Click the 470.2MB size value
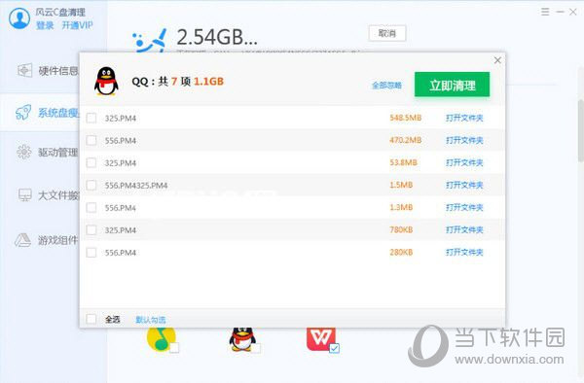Image resolution: width=584 pixels, height=383 pixels. (x=405, y=140)
